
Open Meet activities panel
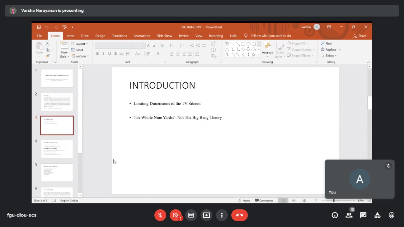(377, 215)
